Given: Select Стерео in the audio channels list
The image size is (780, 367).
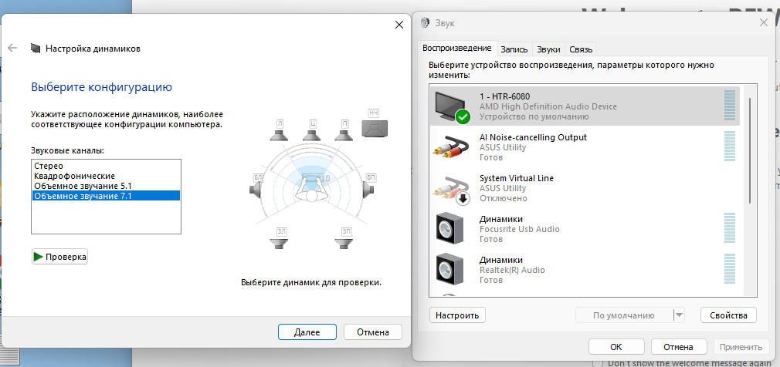Looking at the screenshot, I should 48,166.
